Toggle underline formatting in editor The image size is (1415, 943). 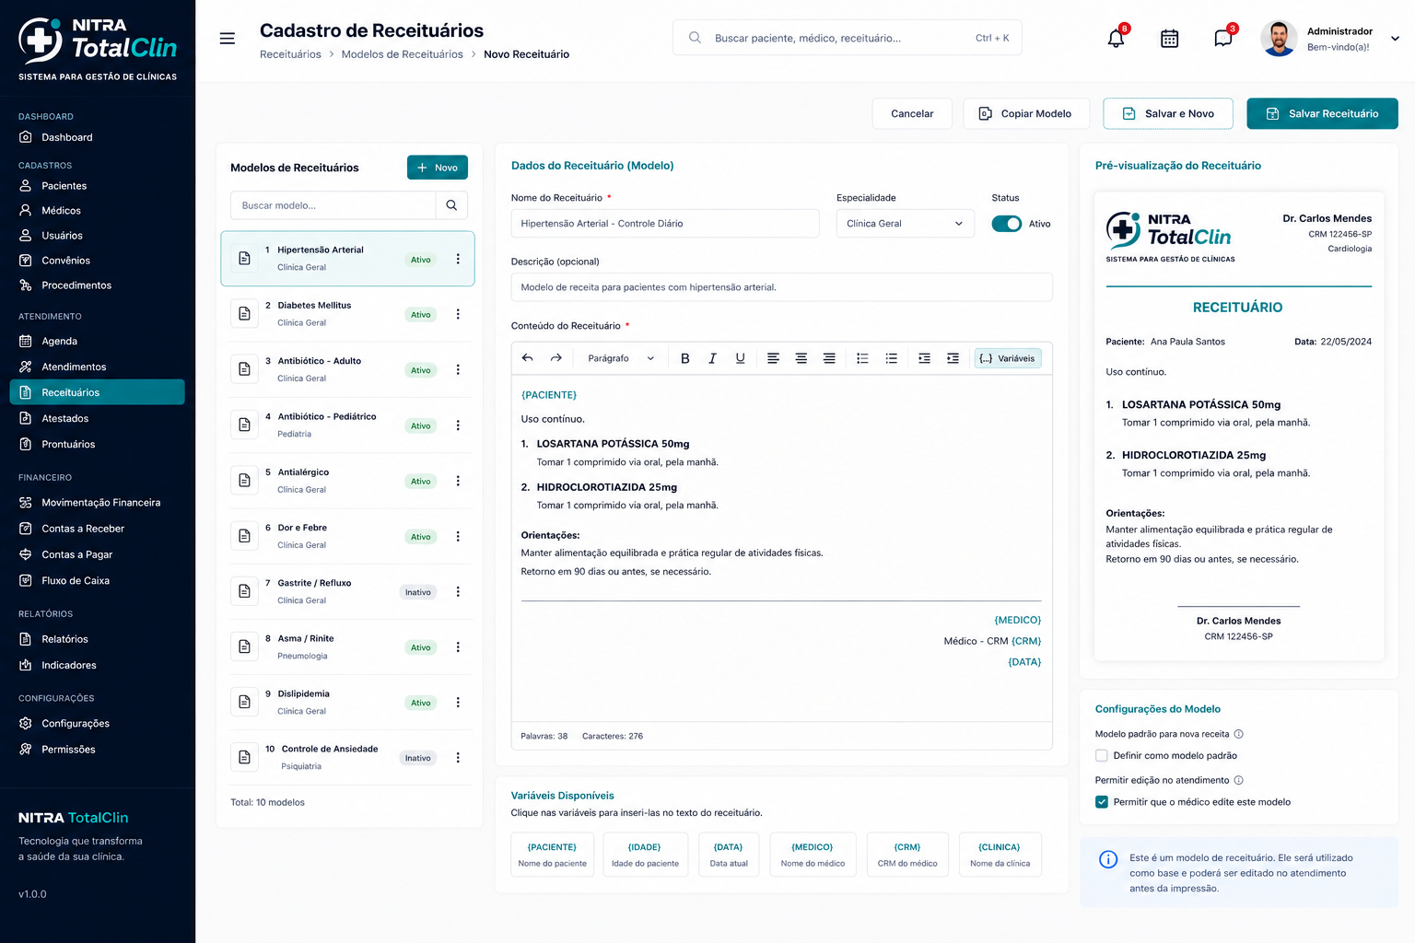click(x=740, y=358)
